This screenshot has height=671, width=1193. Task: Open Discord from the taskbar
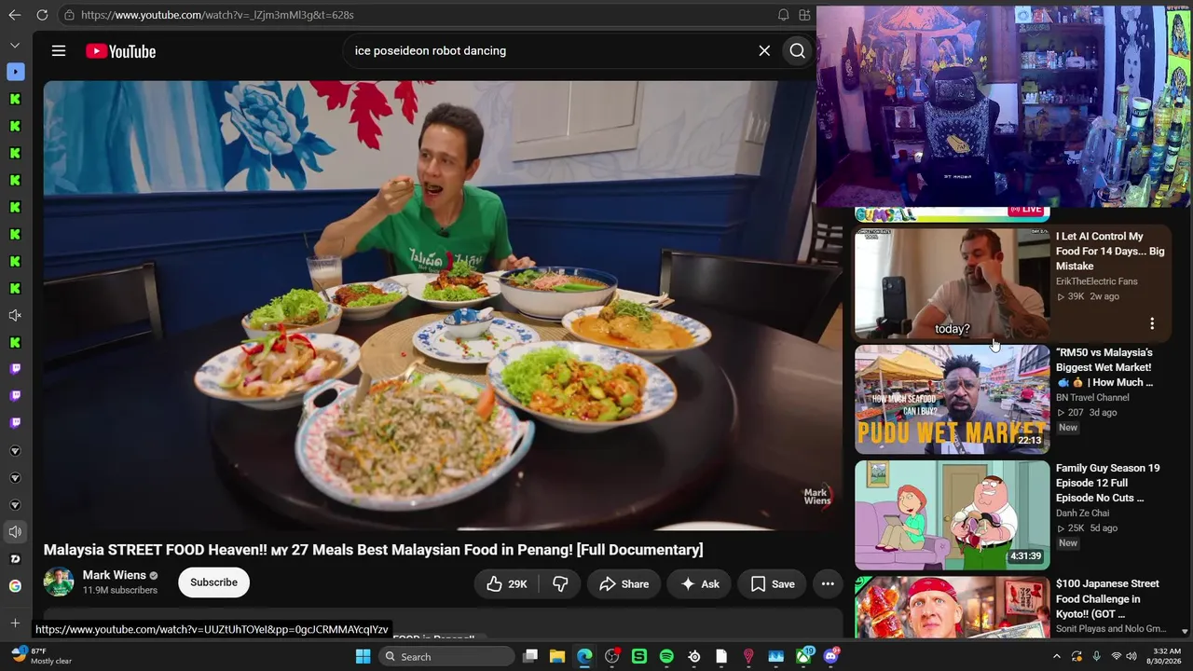(830, 657)
